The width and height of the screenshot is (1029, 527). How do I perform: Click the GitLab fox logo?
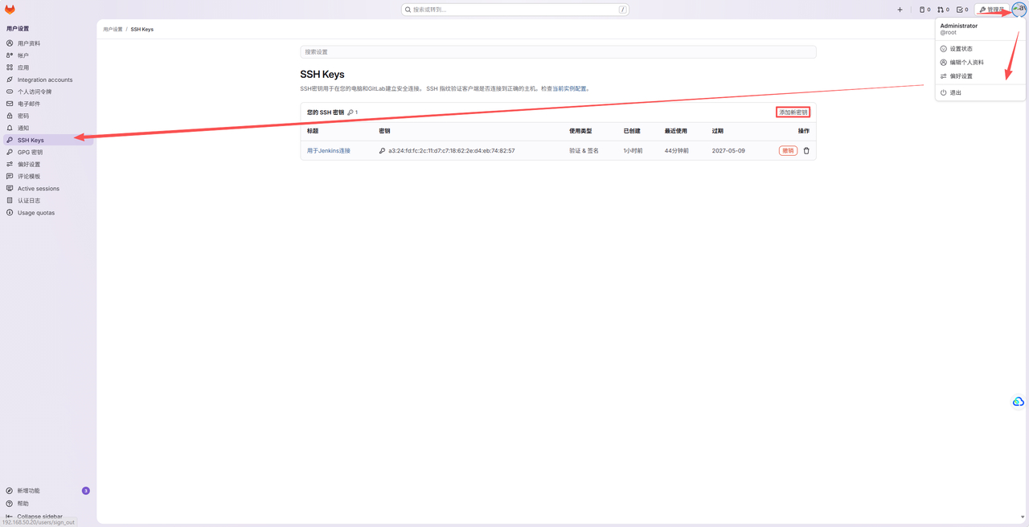(x=10, y=10)
